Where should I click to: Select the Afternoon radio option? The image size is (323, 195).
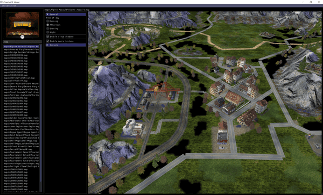(x=48, y=25)
